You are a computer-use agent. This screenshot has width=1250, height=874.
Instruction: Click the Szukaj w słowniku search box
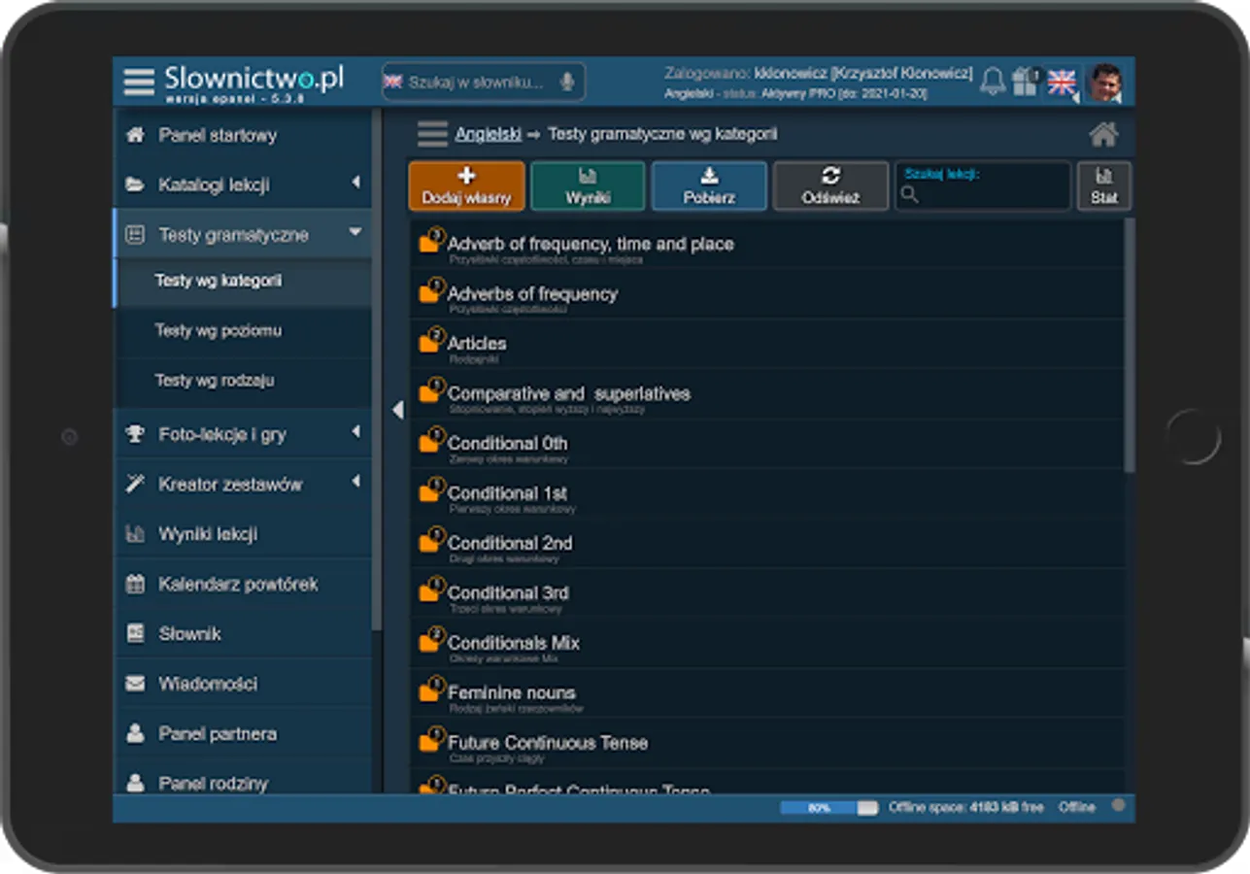point(484,82)
